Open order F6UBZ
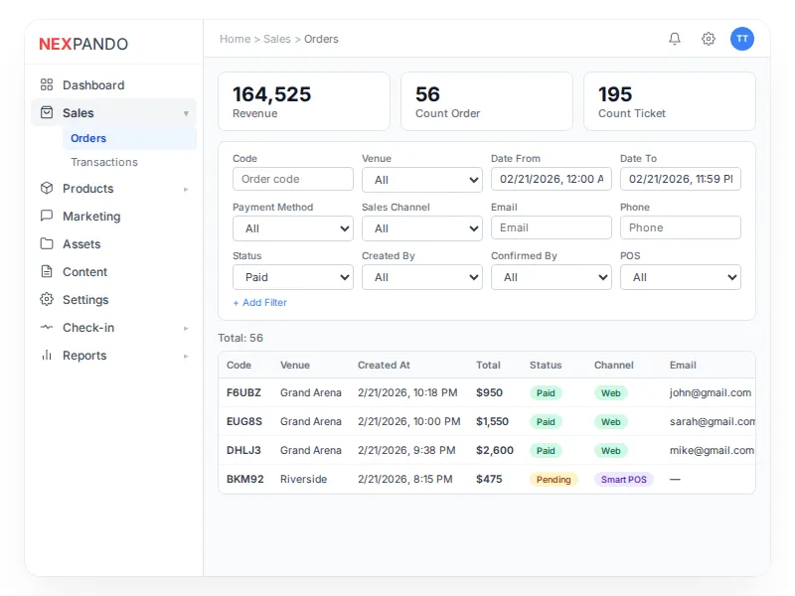This screenshot has width=795, height=596. 243,392
